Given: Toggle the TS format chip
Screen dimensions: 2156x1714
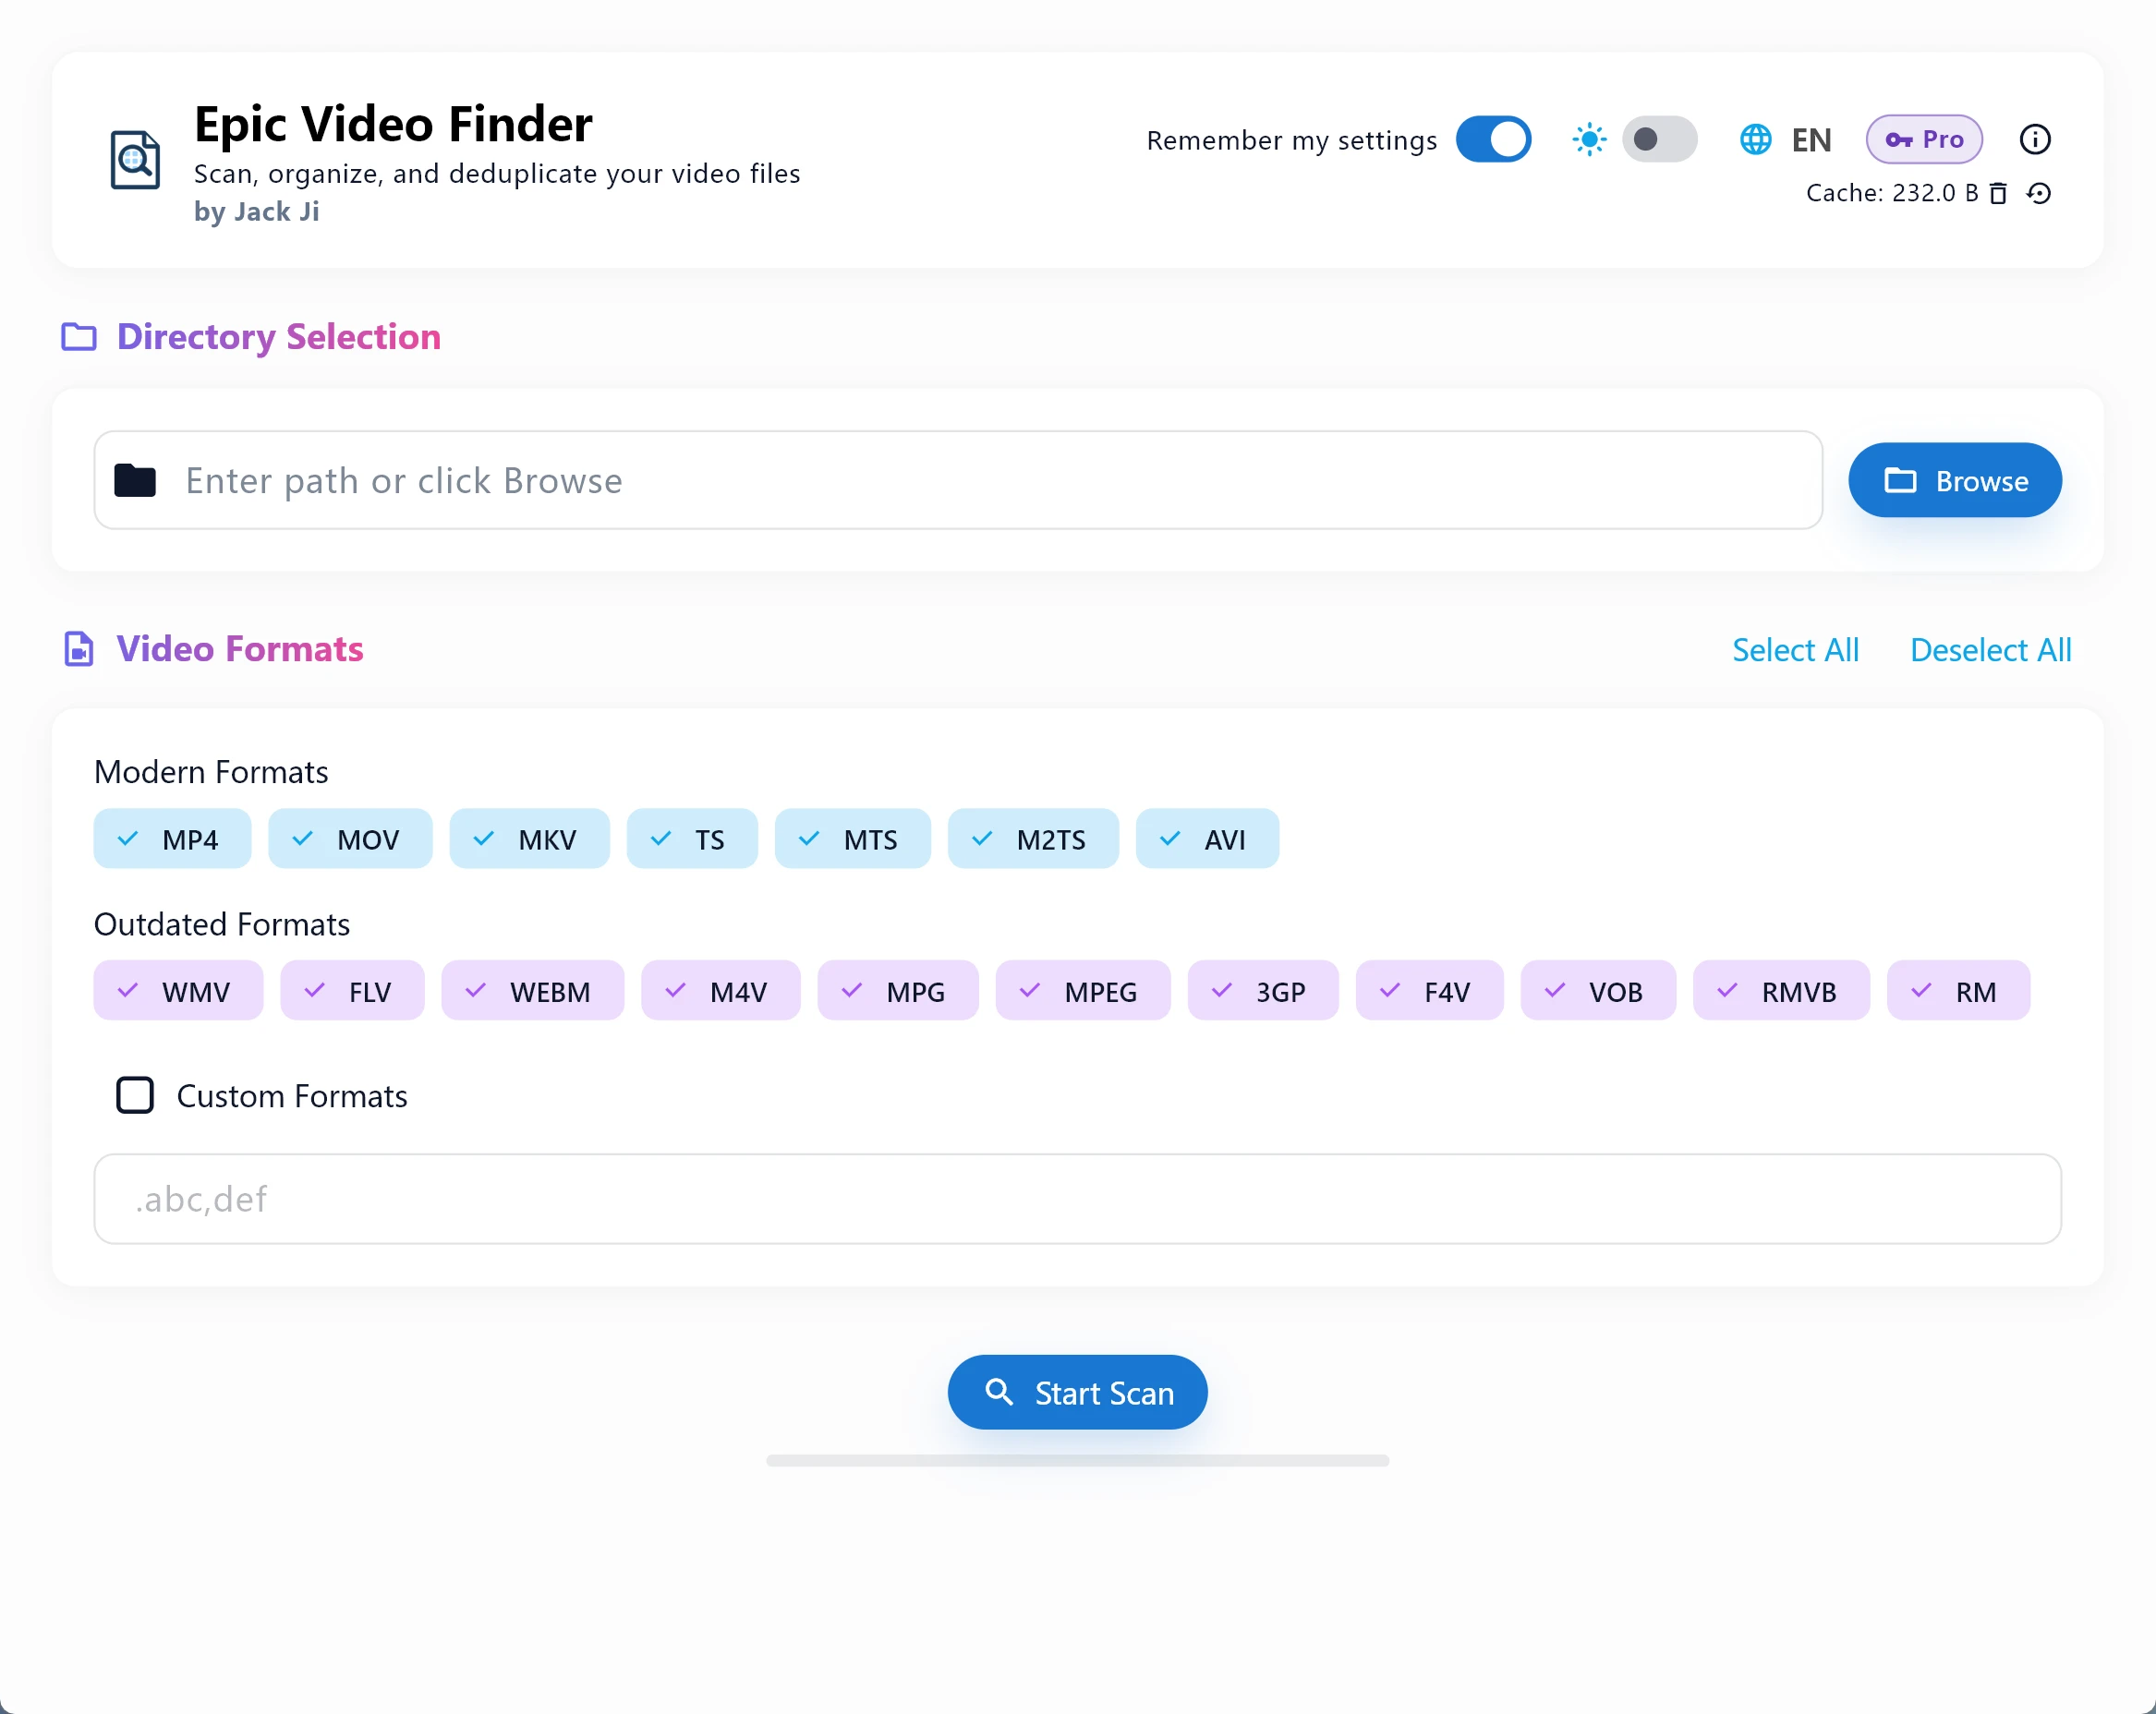Looking at the screenshot, I should coord(692,839).
